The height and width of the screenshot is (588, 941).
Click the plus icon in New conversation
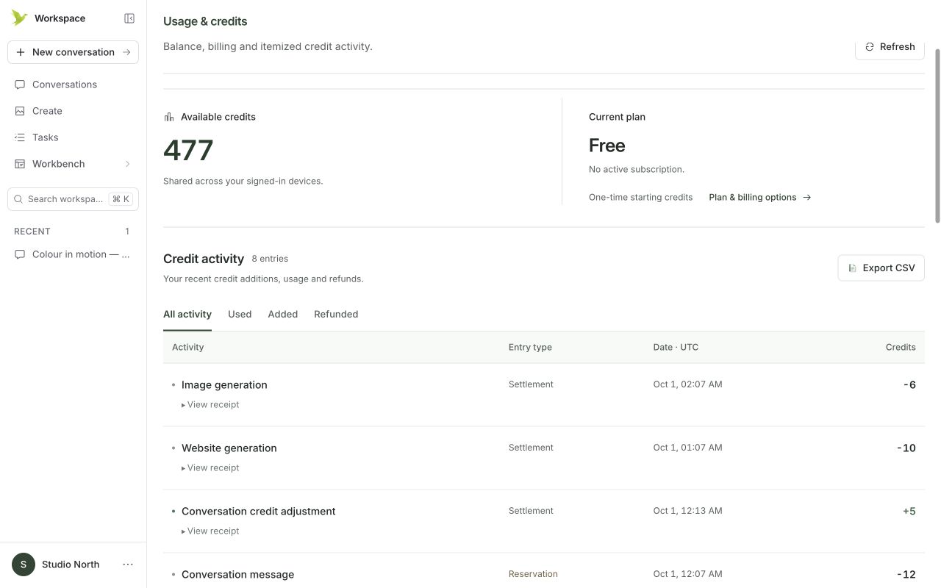pyautogui.click(x=21, y=52)
